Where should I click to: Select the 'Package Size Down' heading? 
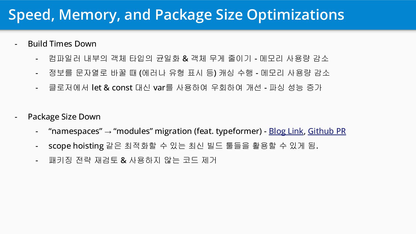(64, 117)
